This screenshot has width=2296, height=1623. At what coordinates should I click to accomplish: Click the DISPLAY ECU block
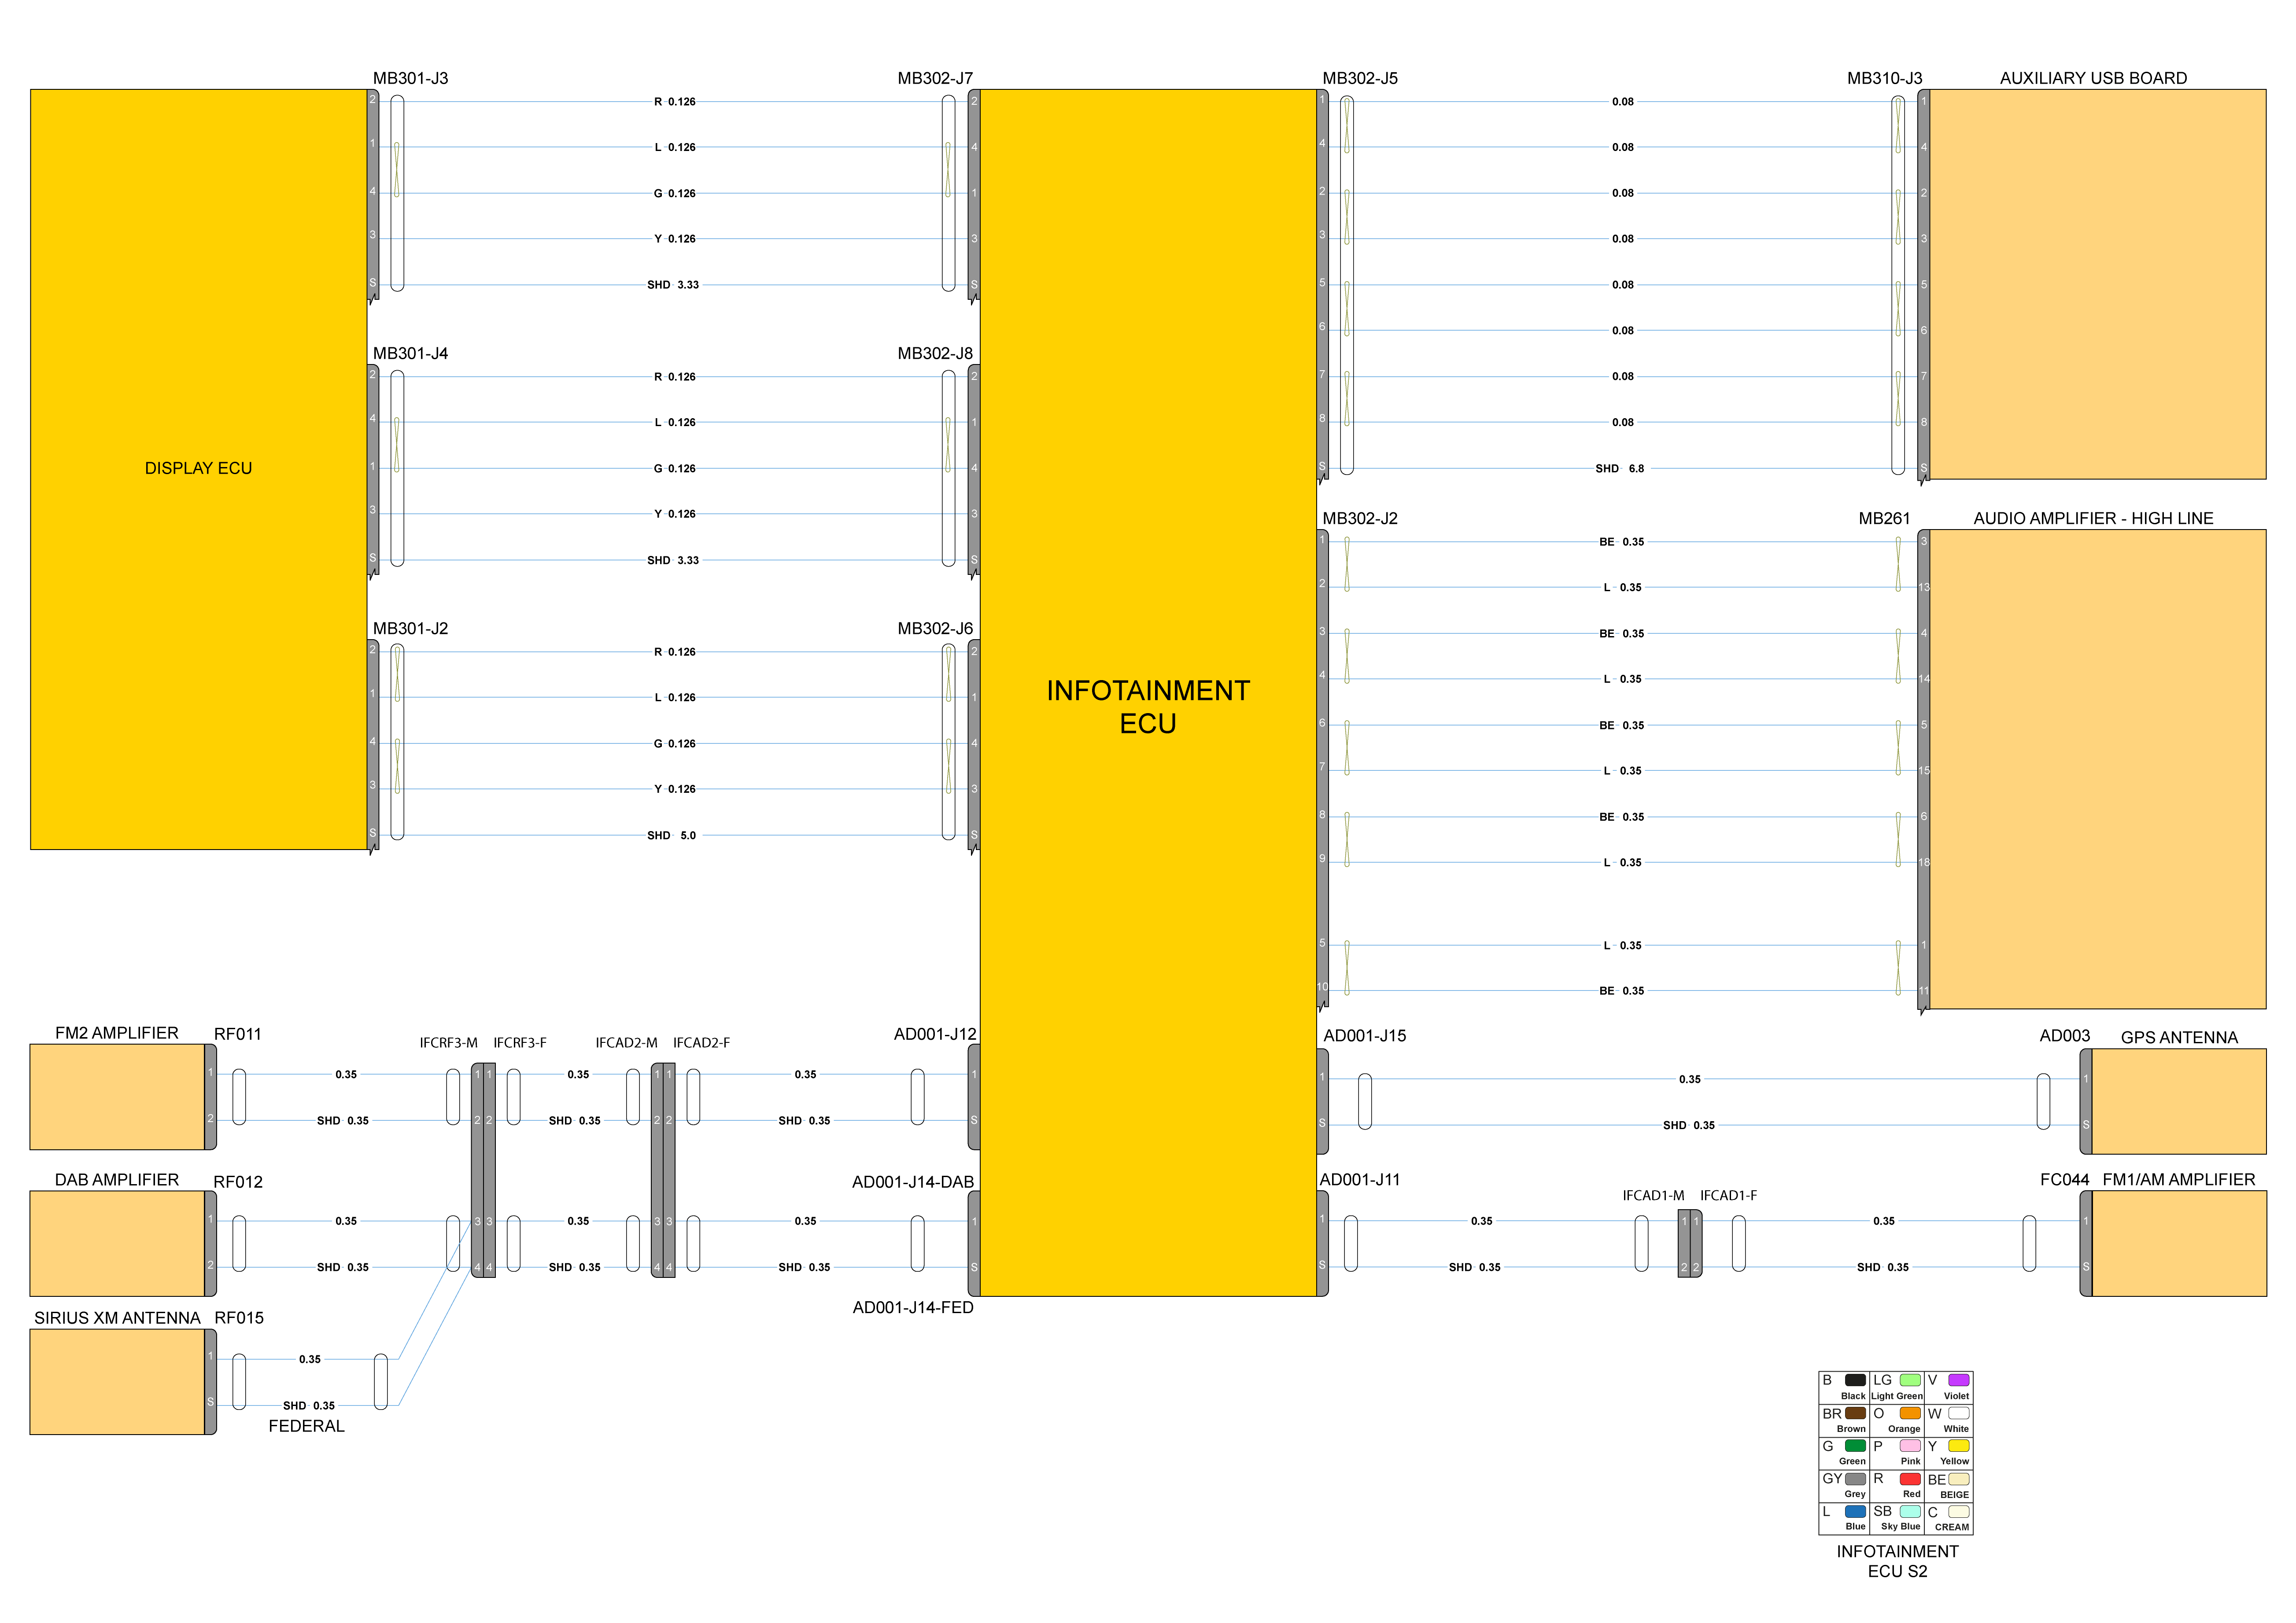(x=198, y=469)
